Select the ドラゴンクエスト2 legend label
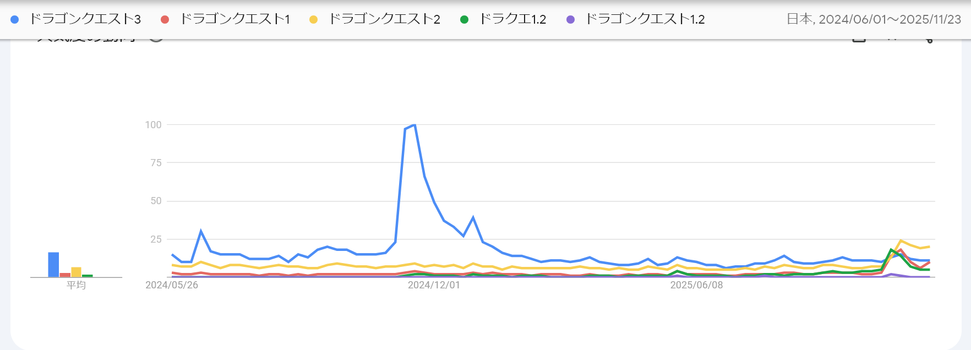971x350 pixels. pos(385,19)
